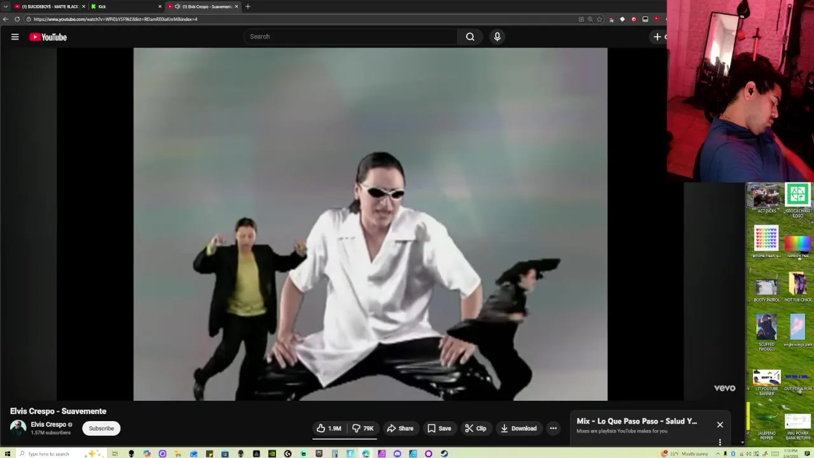The height and width of the screenshot is (458, 814).
Task: Share the Elvis Crespo video
Action: point(400,428)
